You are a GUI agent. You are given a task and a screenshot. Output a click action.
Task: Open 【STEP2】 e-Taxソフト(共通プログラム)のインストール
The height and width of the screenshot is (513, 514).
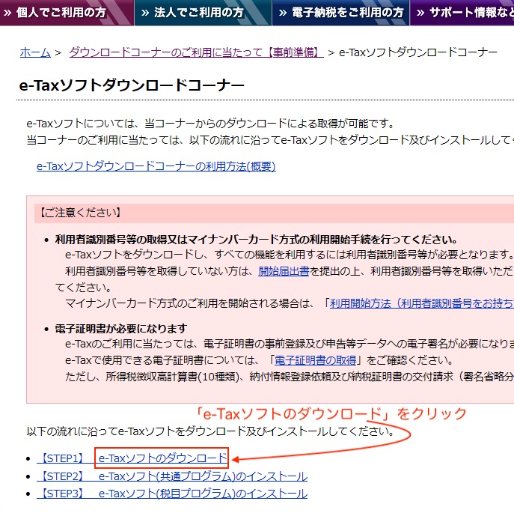[x=172, y=476]
